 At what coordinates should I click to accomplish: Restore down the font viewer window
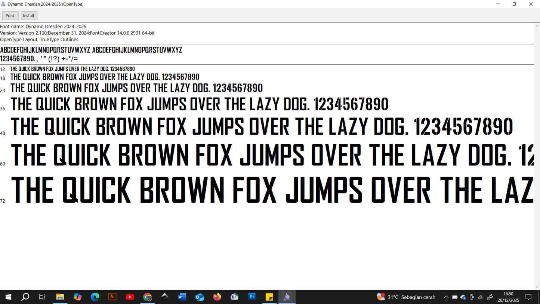tap(515, 4)
